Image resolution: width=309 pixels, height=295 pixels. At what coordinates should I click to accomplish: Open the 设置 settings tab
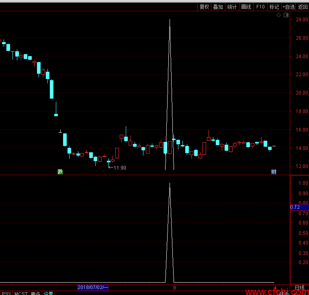[x=49, y=293]
